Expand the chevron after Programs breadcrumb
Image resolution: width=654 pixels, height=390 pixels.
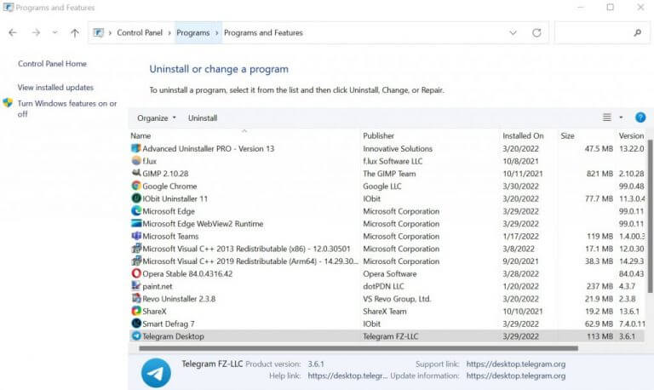click(x=217, y=32)
